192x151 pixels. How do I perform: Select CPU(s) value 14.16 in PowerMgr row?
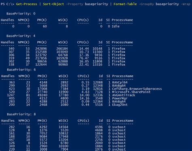85,98
